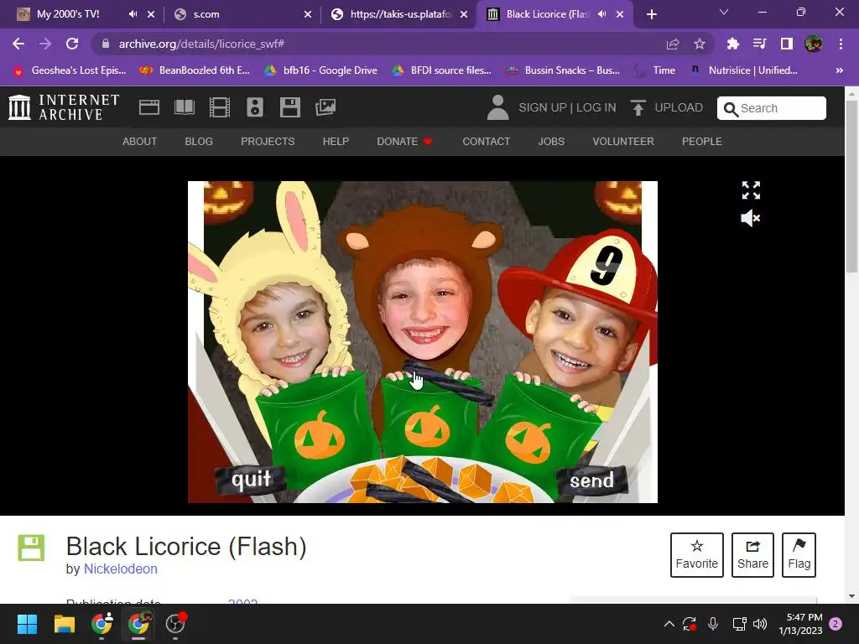Open the ABOUT nav menu item
Screen dimensions: 859x644
point(140,141)
